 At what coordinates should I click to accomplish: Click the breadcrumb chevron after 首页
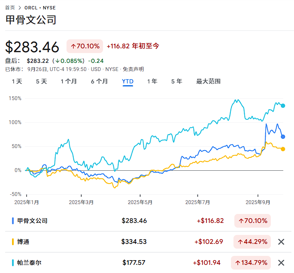click(x=20, y=8)
